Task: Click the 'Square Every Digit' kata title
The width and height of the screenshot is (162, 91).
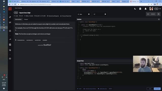Action: [x=25, y=13]
